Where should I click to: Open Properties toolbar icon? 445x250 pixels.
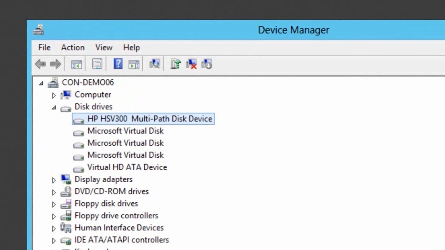pyautogui.click(x=97, y=64)
